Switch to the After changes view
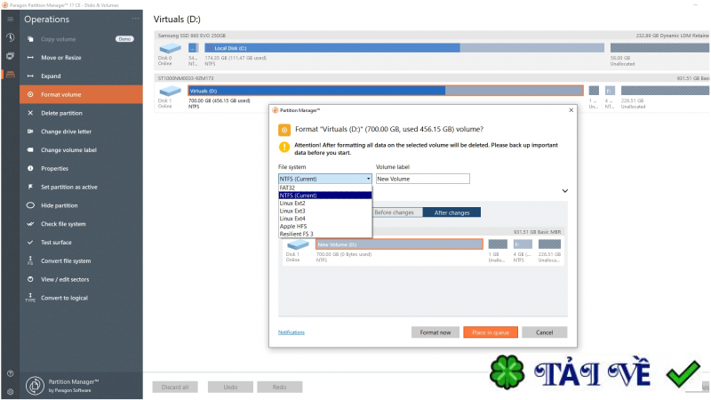Viewport: 711px width, 400px height. tap(451, 212)
